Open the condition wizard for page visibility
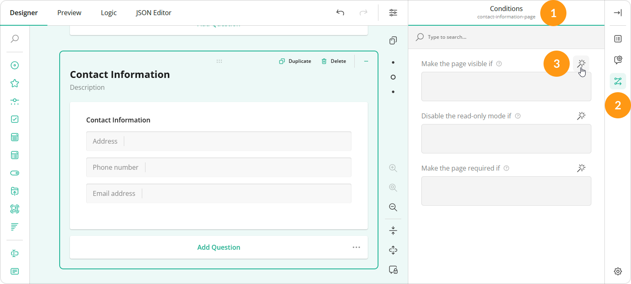631x284 pixels. pos(581,63)
